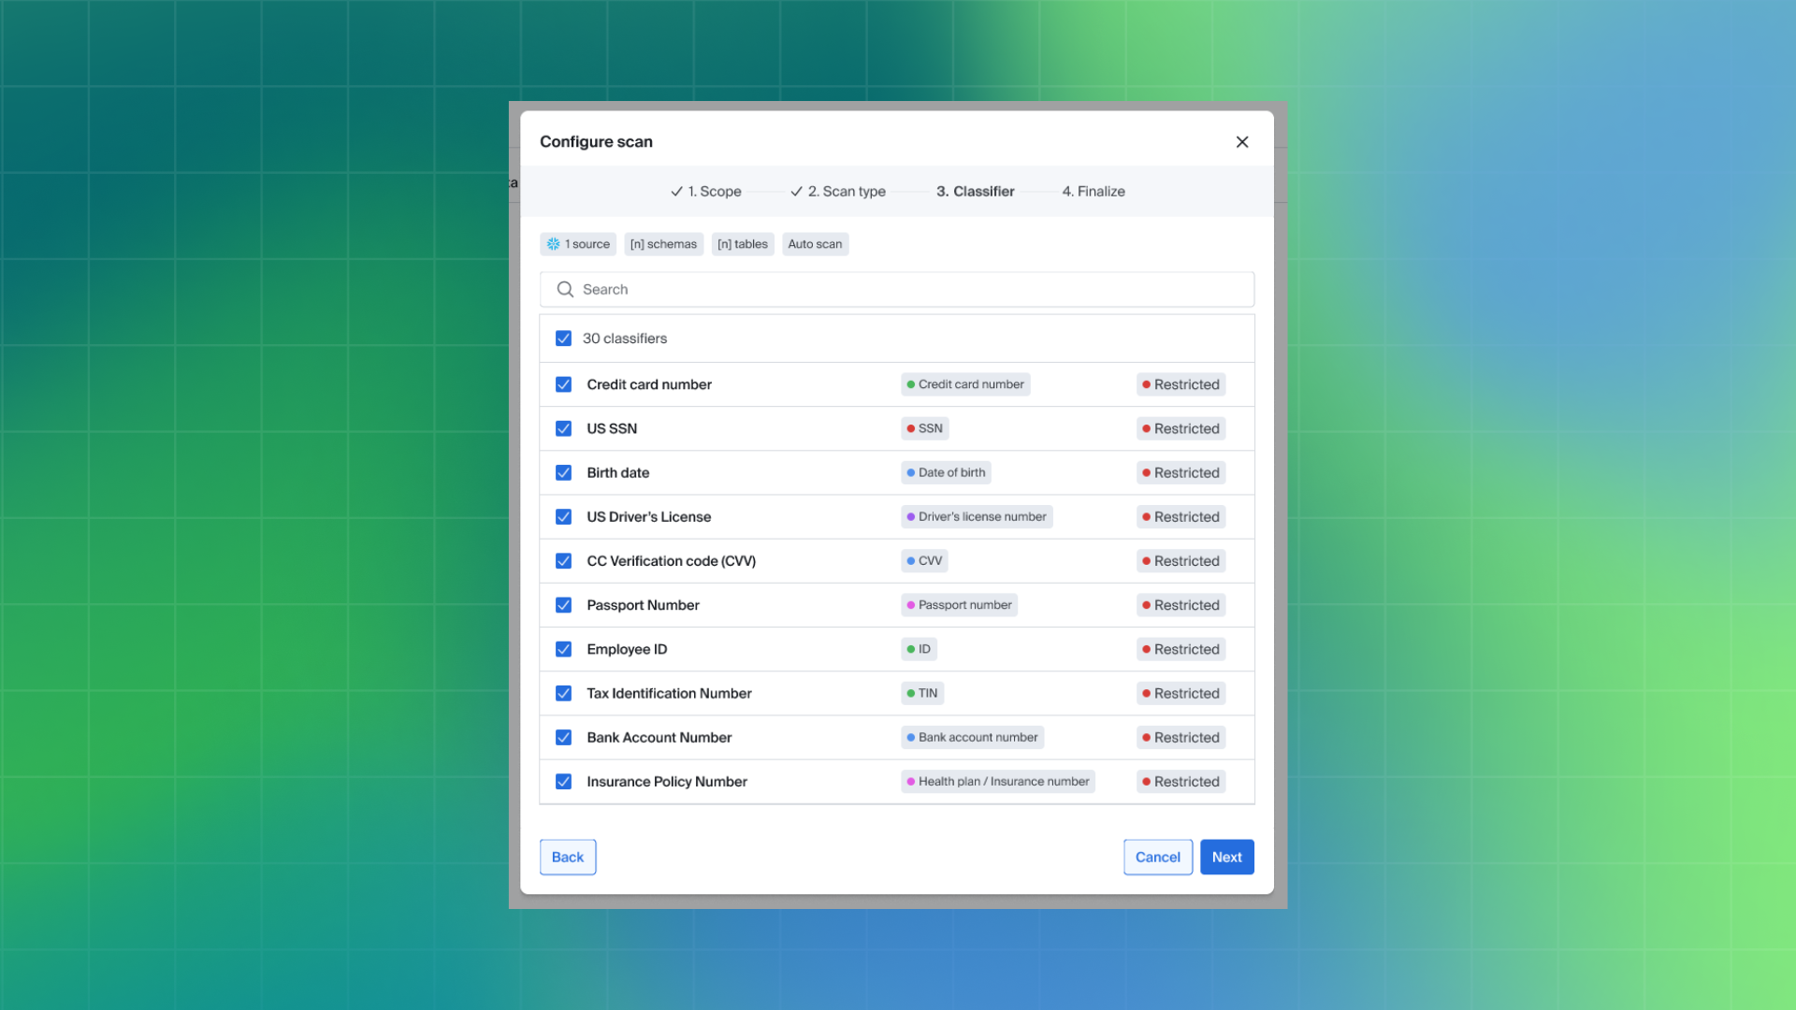Uncheck the 30 classifiers select-all checkbox

click(563, 339)
